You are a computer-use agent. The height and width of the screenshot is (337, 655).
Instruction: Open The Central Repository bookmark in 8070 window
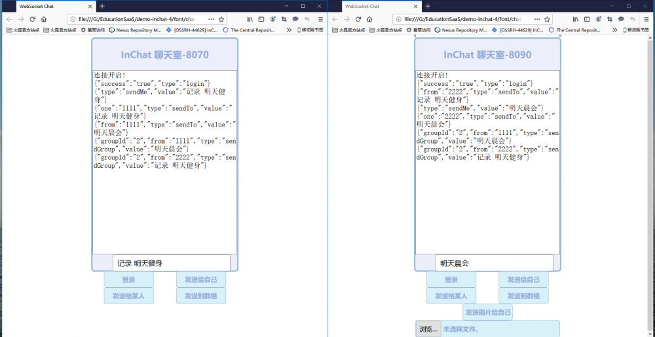pyautogui.click(x=249, y=30)
